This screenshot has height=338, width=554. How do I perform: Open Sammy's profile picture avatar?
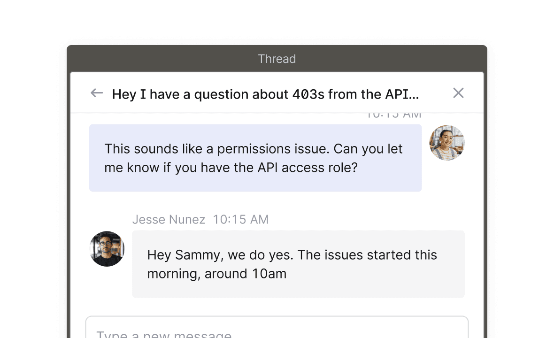447,143
